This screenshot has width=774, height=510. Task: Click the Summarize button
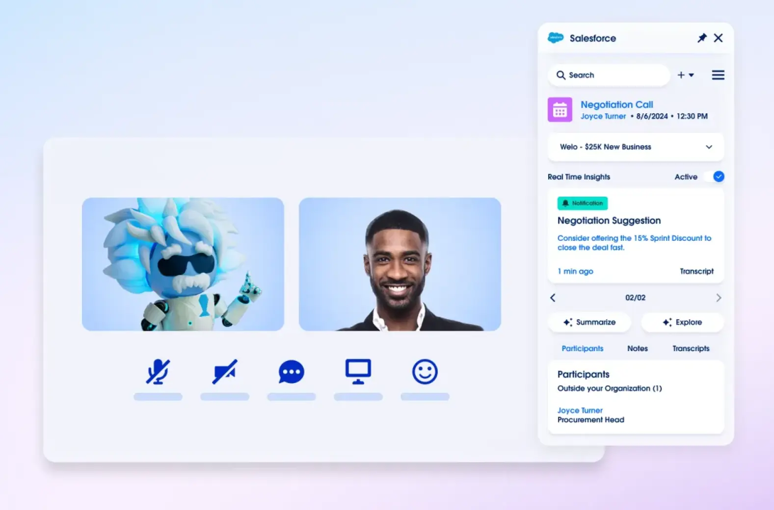[589, 322]
